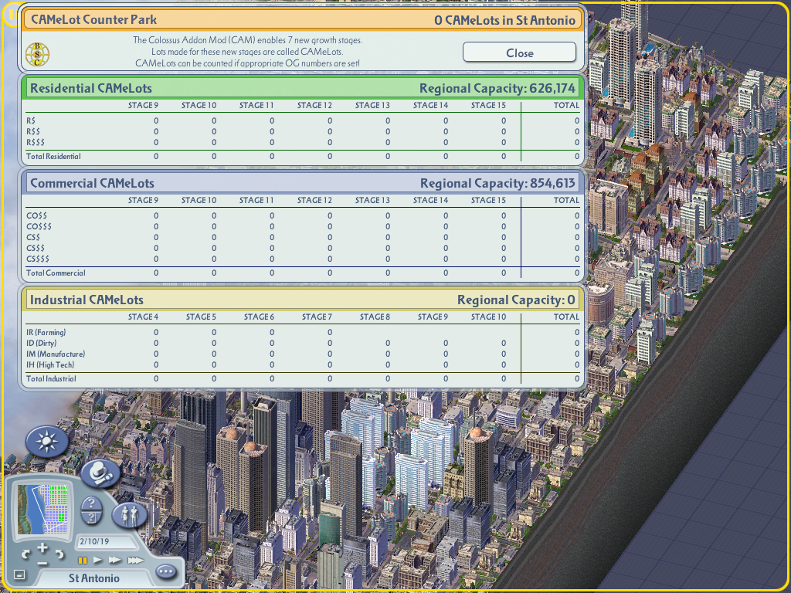The width and height of the screenshot is (791, 593).
Task: Zoom in with the plus icon
Action: point(43,547)
